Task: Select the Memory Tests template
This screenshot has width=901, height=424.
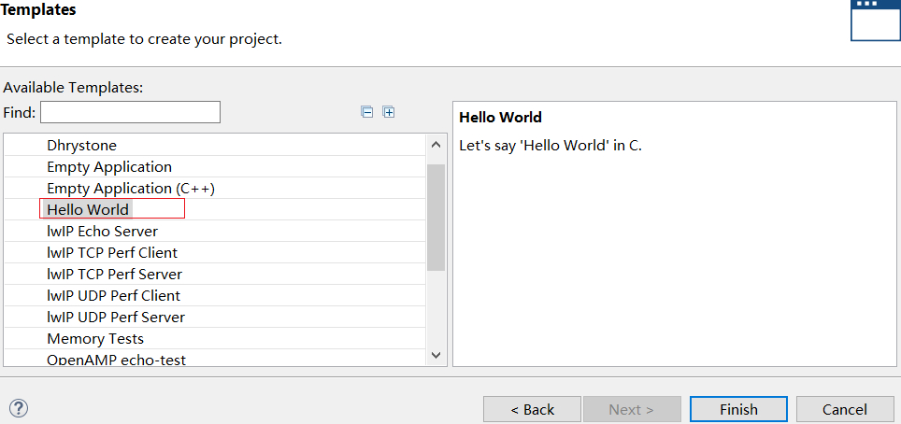Action: coord(95,339)
